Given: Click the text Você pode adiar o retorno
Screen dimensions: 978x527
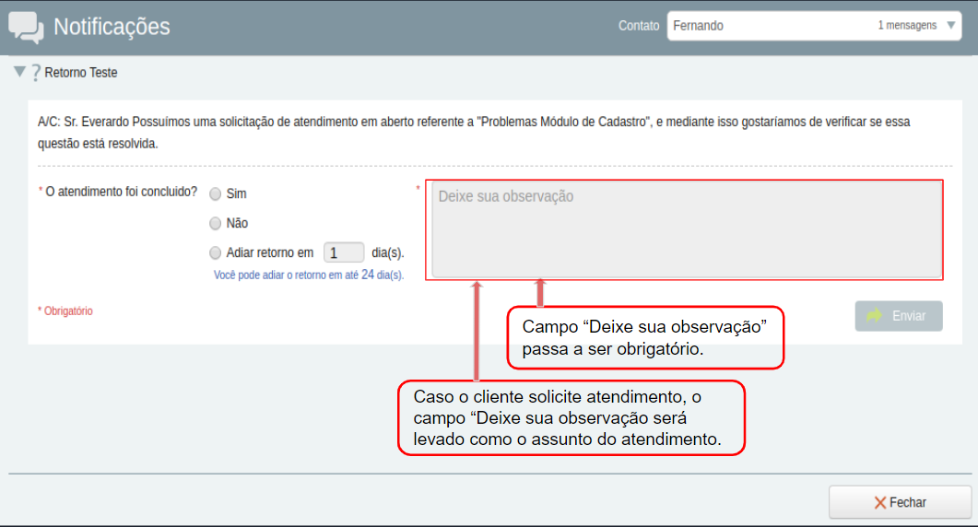Looking at the screenshot, I should click(309, 275).
